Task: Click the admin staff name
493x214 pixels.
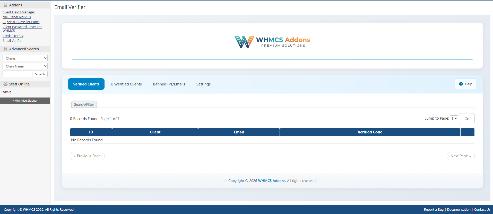Action: pyautogui.click(x=7, y=92)
